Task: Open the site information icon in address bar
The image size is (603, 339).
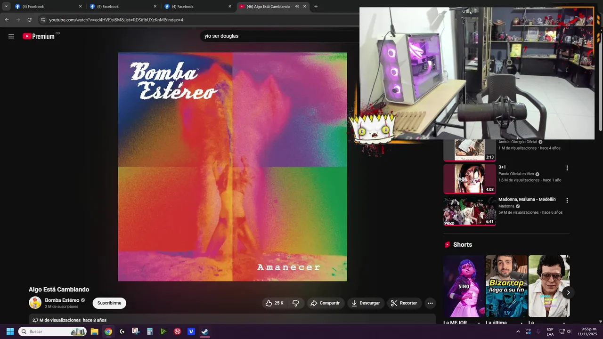Action: (x=43, y=20)
